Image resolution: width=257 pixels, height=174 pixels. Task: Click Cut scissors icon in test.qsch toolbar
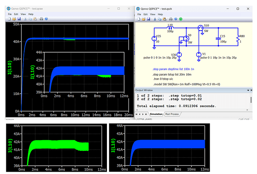pos(155,19)
